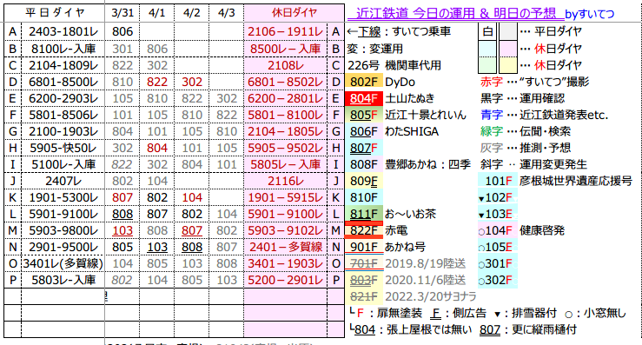The image size is (642, 345).
Task: Click the 1901－5915レ holiday cell
Action: [x=285, y=197]
